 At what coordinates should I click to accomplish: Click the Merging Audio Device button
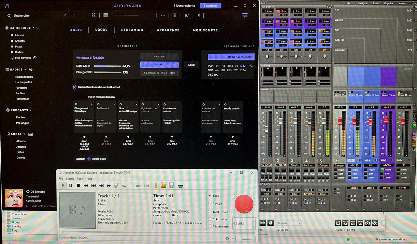pos(231,57)
